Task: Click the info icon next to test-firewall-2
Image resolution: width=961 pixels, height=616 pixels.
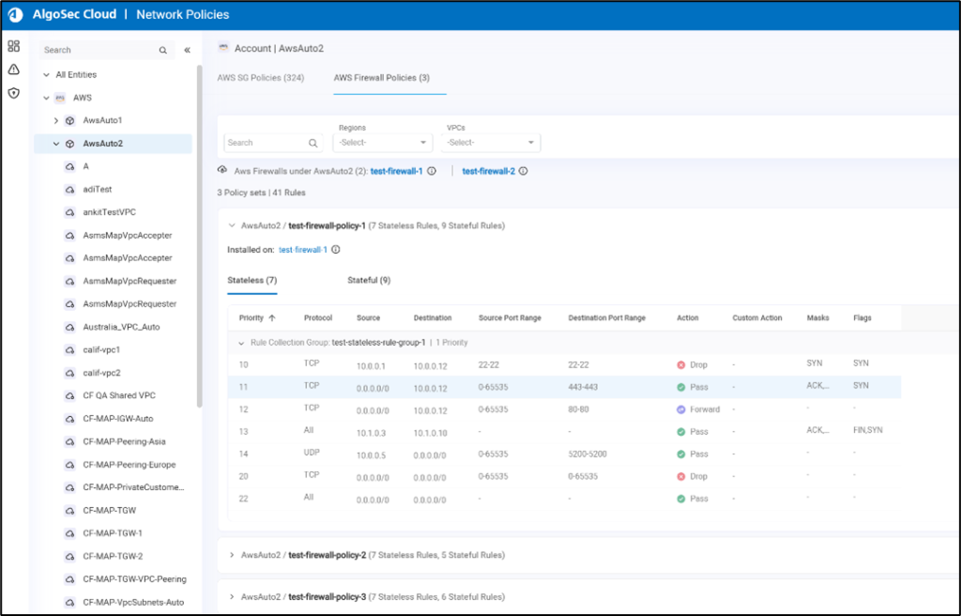Action: (x=523, y=171)
